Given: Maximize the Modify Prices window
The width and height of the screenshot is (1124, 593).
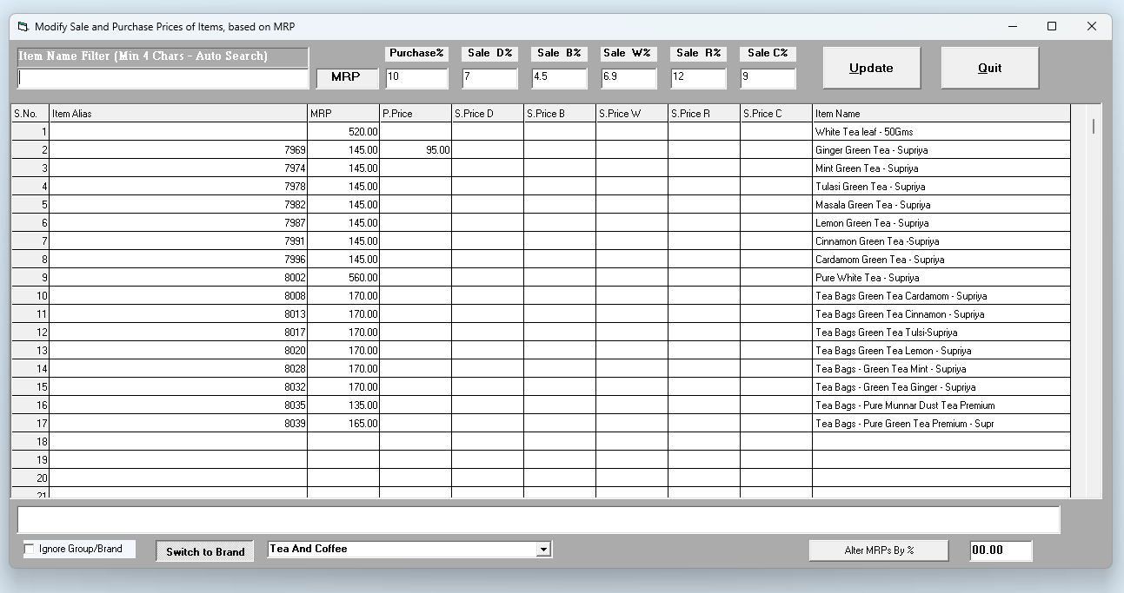Looking at the screenshot, I should [1052, 27].
